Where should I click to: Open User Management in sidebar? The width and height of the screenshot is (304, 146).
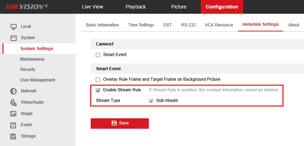point(37,80)
